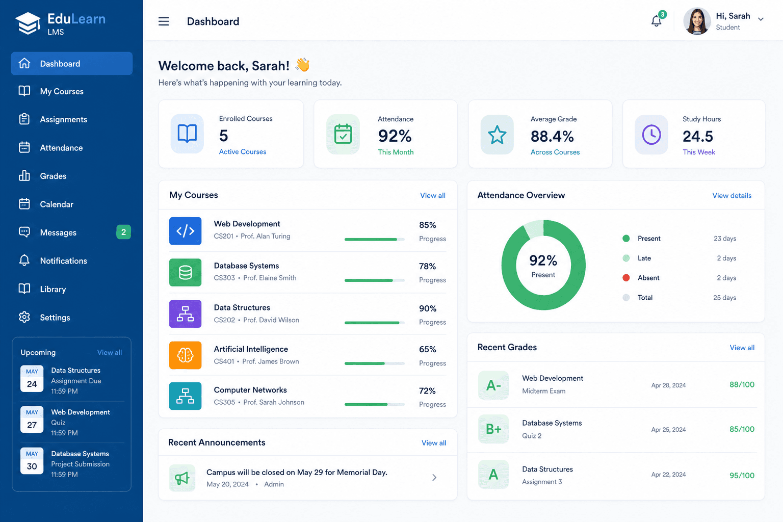Expand the Hi, Sarah profile dropdown

(x=761, y=19)
